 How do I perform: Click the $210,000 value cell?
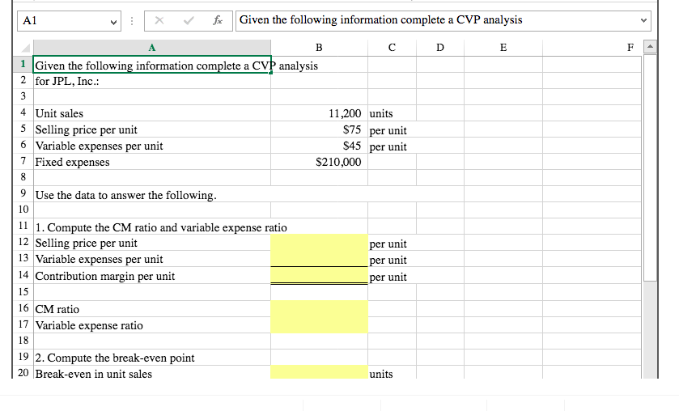(319, 162)
